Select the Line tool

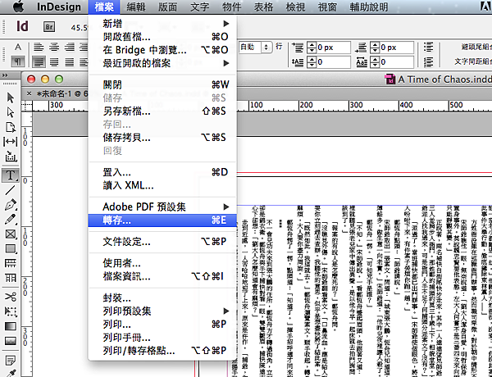[x=11, y=190]
